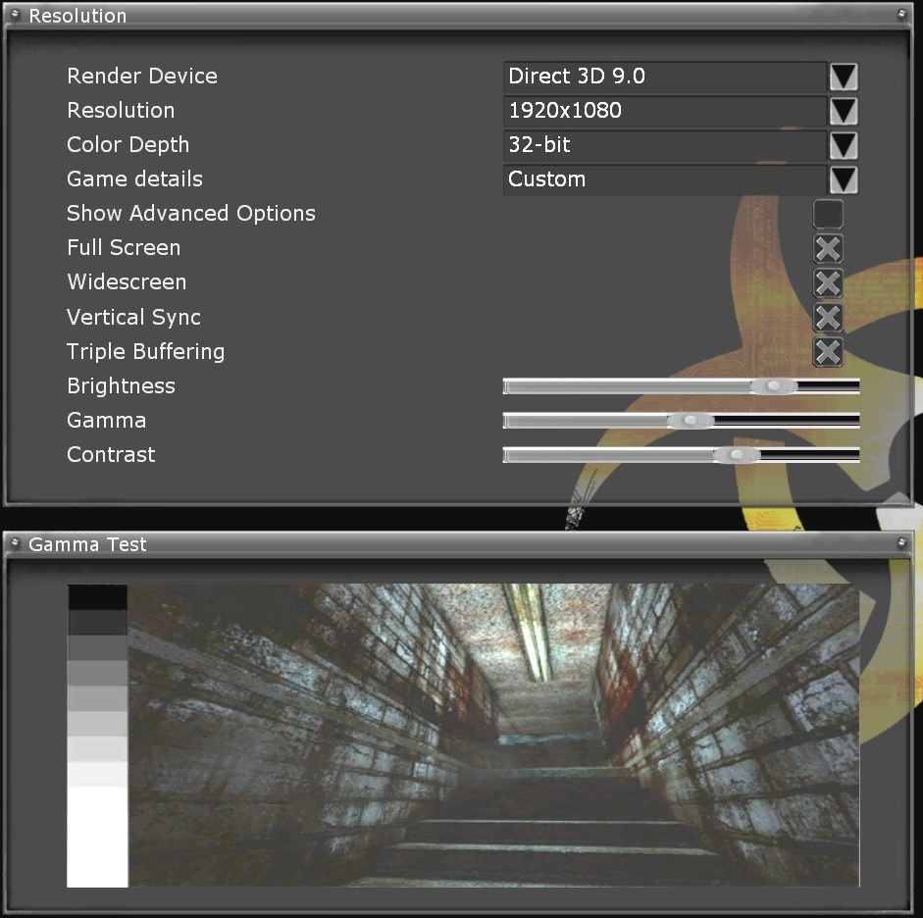
Task: Click the Full Screen label
Action: click(124, 248)
